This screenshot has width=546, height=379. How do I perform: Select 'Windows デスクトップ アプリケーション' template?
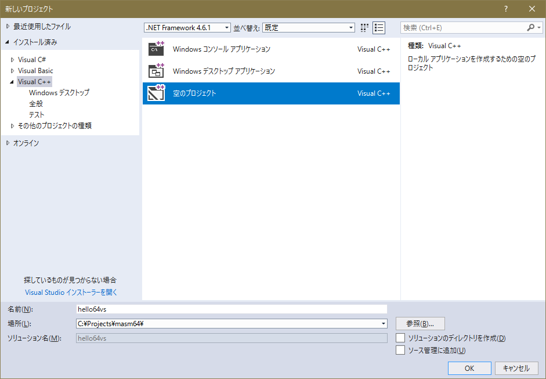(x=271, y=71)
